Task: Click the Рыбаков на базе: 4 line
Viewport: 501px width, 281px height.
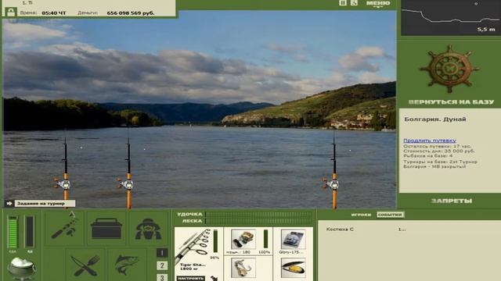Action: (428, 156)
